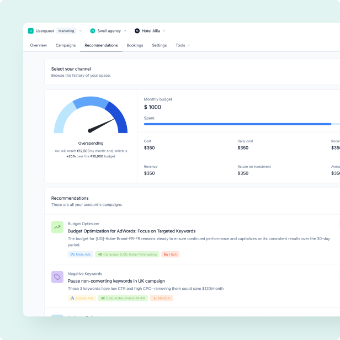Switch to the Overview tab
This screenshot has width=340, height=340.
39,45
